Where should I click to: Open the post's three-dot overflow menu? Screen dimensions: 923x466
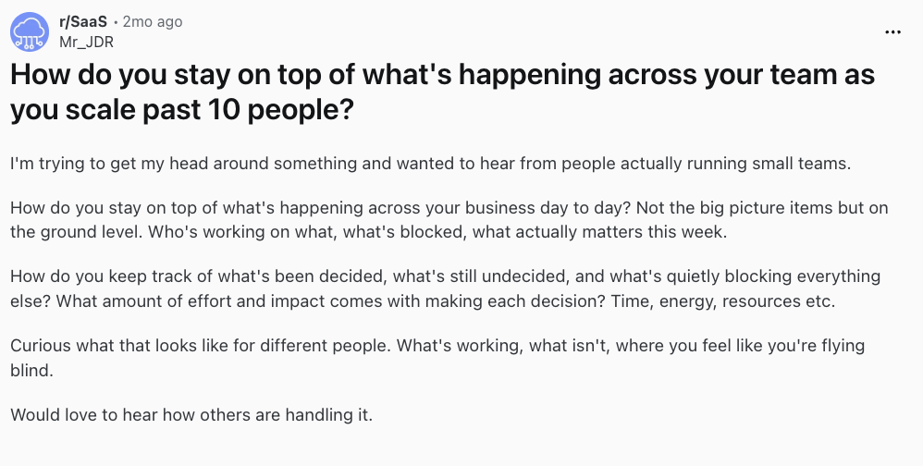[x=892, y=31]
